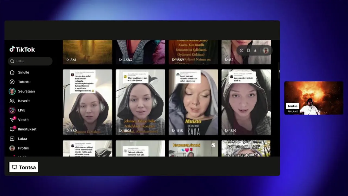Viewport: 348px width, 196px height.
Task: Open video thumbnail with 639 views
Action: [88, 102]
